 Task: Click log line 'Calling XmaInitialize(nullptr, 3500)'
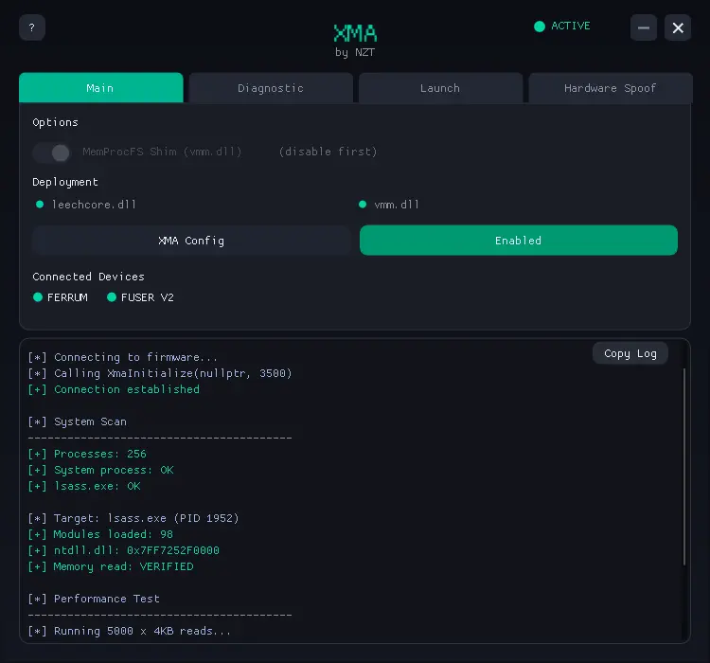(x=160, y=373)
